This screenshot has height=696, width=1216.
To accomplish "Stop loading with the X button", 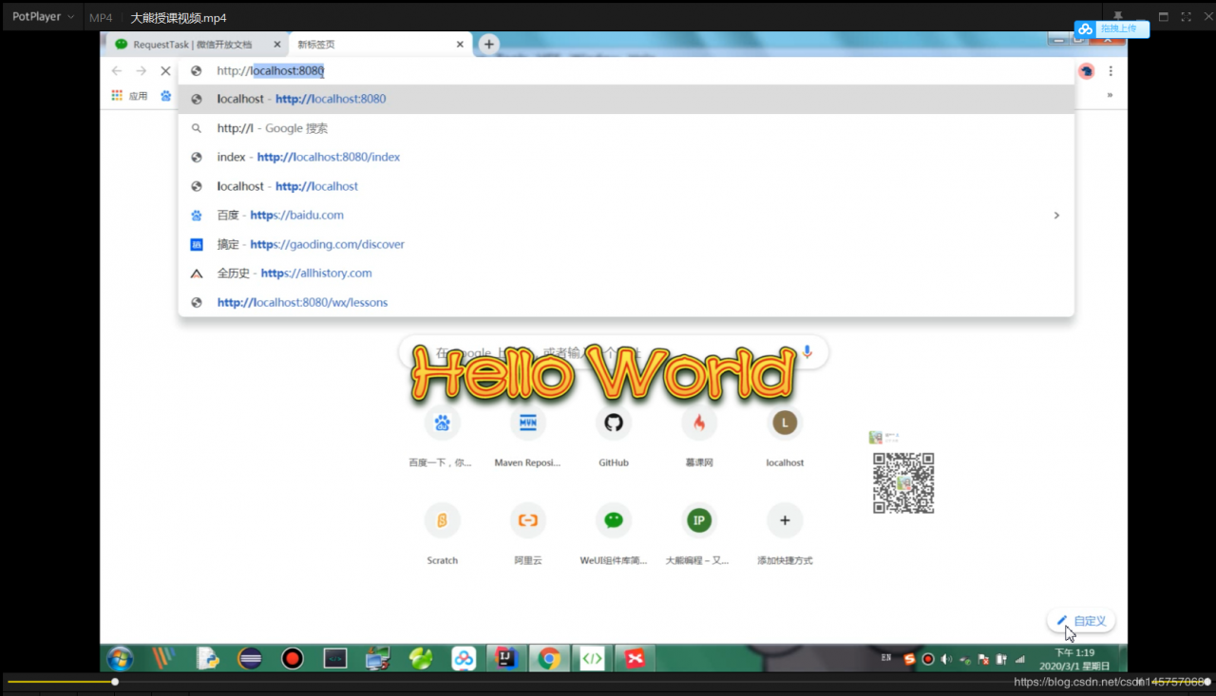I will [165, 71].
